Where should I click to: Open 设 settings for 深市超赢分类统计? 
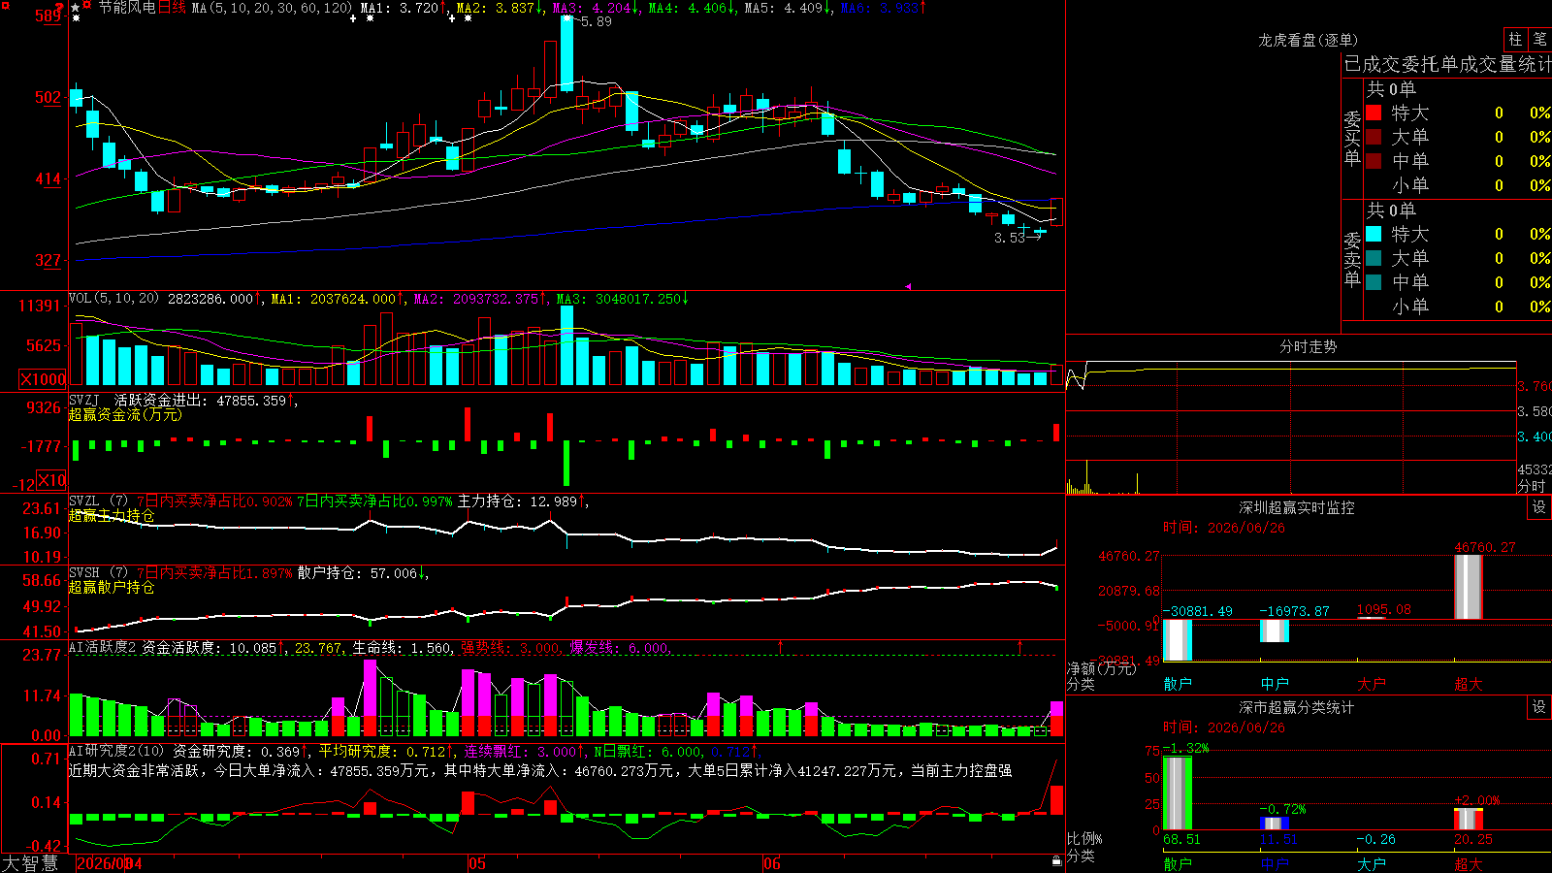1539,707
